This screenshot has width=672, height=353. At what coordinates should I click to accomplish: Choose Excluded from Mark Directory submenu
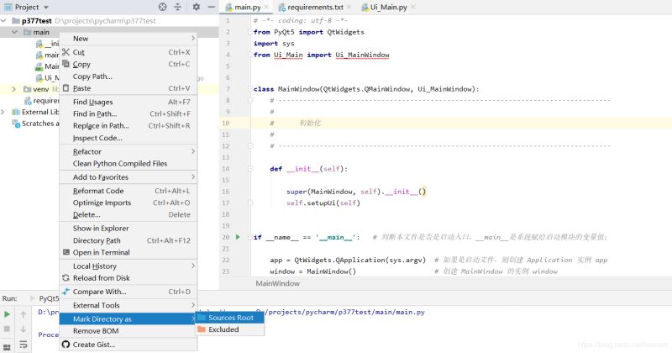[223, 329]
